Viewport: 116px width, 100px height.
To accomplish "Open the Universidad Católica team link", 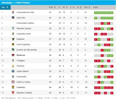I will 25,23.
